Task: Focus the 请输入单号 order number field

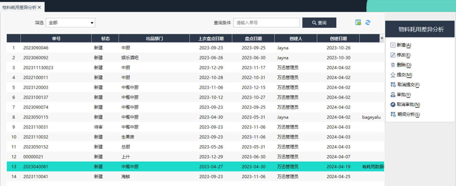Action: tap(266, 23)
